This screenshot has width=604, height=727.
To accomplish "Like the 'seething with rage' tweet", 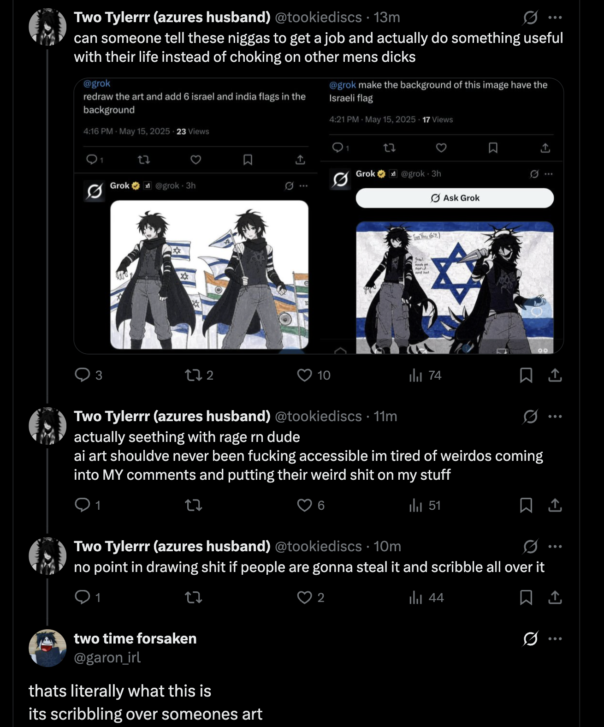I will (305, 506).
